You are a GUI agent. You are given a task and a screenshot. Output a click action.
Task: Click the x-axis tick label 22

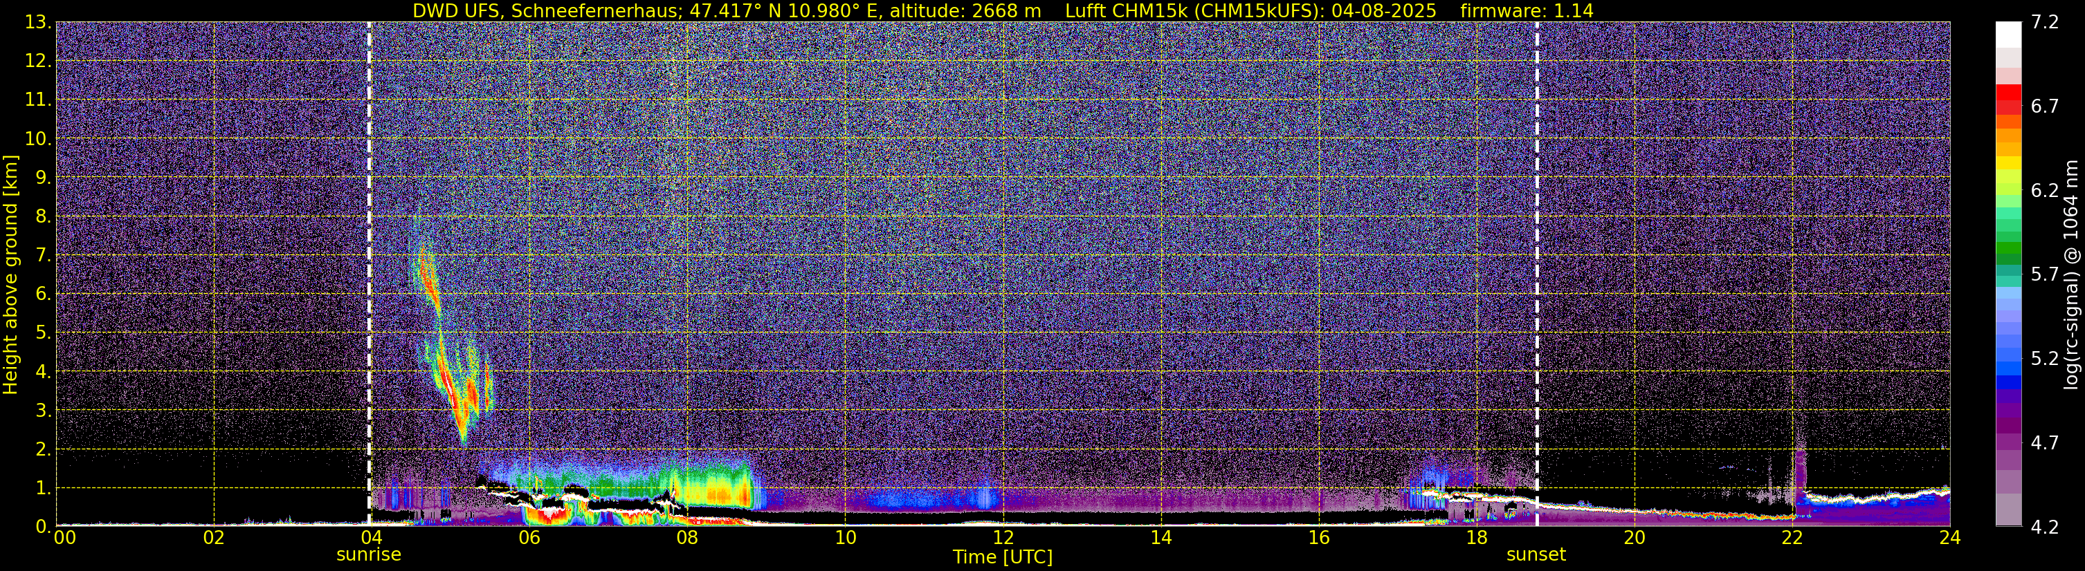point(1792,538)
